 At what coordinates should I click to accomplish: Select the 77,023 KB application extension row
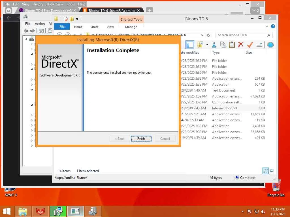pyautogui.click(x=223, y=96)
